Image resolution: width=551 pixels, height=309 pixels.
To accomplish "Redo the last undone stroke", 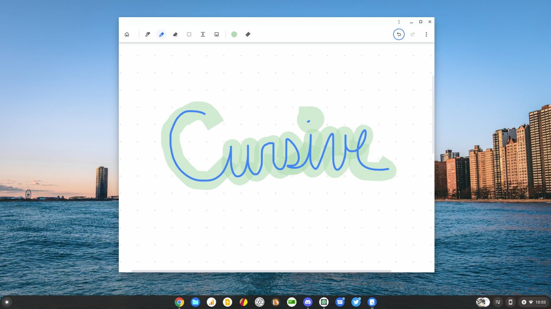I will 413,34.
